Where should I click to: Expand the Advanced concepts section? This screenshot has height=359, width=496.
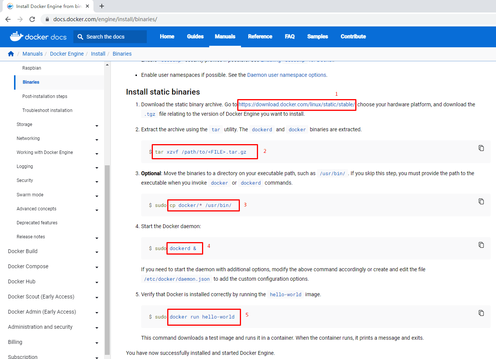point(97,210)
